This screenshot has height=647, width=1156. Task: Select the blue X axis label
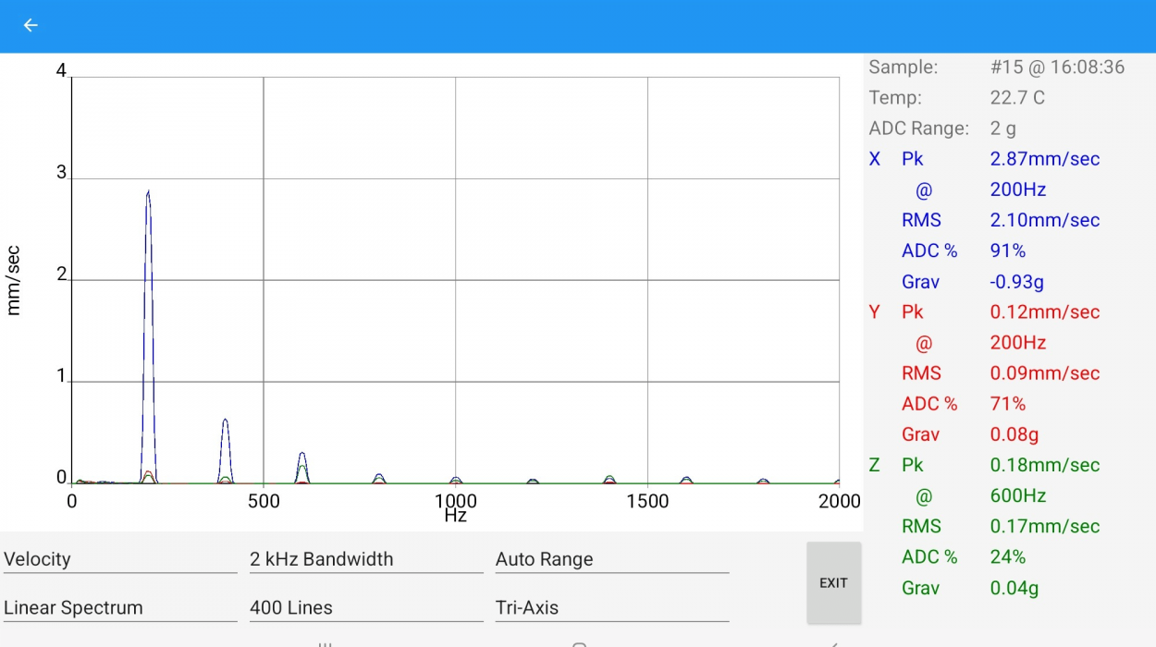click(875, 159)
